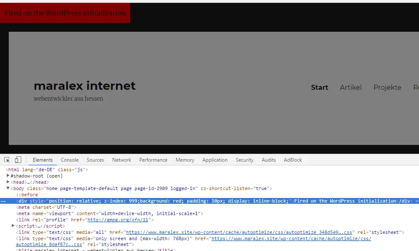The width and height of the screenshot is (419, 251).
Task: Open the Performance tab
Action: click(x=153, y=160)
